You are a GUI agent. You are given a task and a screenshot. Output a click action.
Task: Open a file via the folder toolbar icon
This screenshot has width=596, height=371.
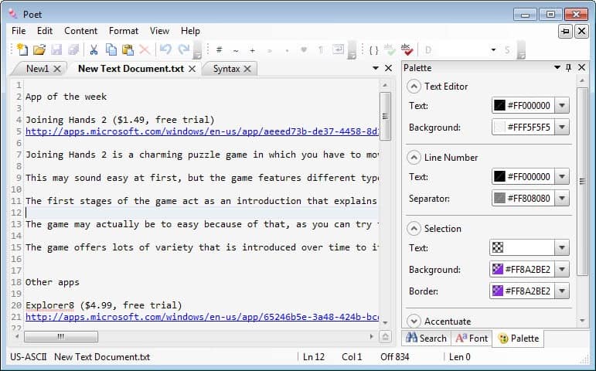[x=39, y=49]
